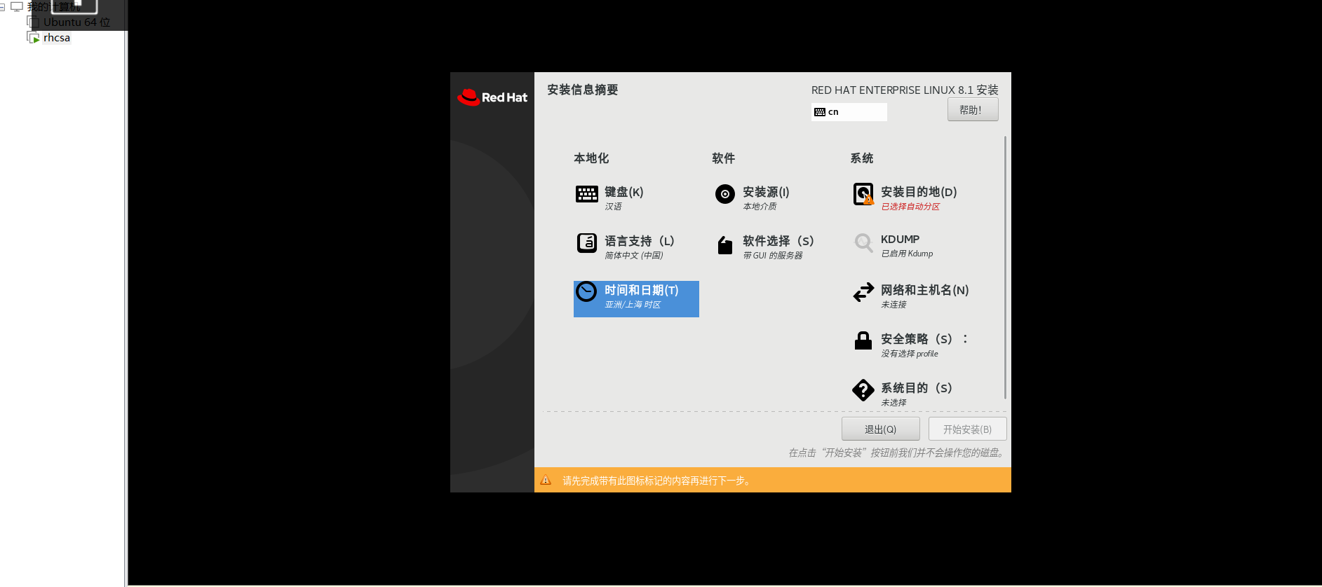Click the disk-operation hint below the install buttons
Screen dimensions: 1322x587
[897, 453]
